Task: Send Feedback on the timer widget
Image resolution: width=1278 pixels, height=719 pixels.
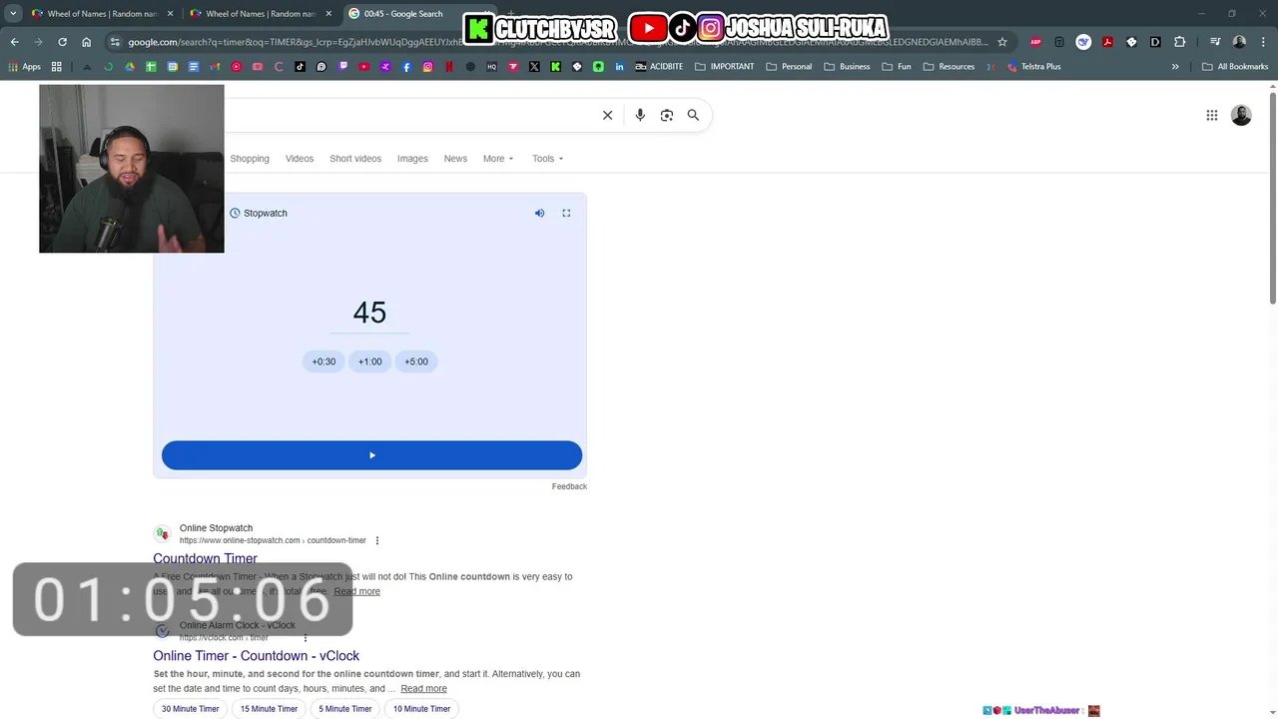Action: coord(569,486)
